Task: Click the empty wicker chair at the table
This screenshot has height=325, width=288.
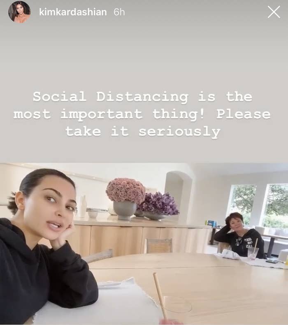Action: 158,246
